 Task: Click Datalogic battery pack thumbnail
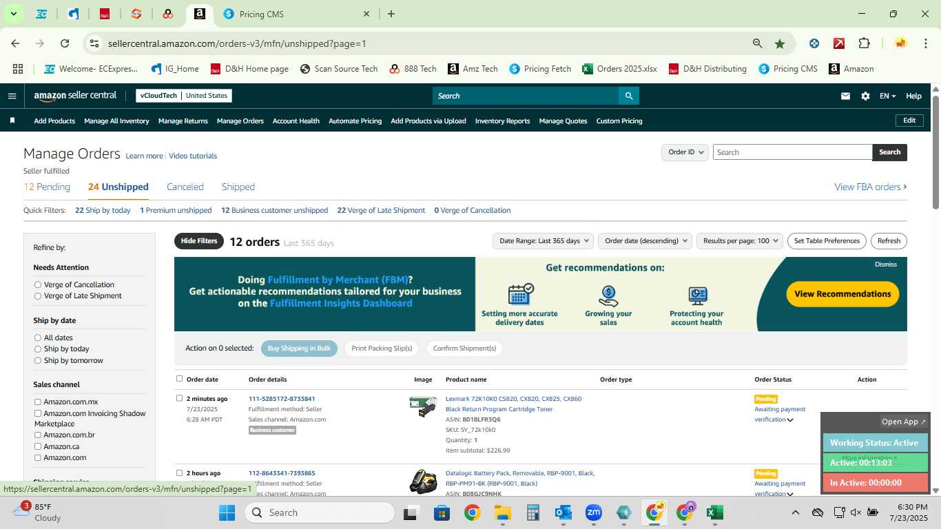pyautogui.click(x=423, y=481)
